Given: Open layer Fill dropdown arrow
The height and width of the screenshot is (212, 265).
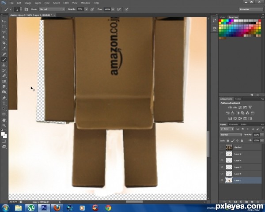Looking at the screenshot, I should pos(262,140).
